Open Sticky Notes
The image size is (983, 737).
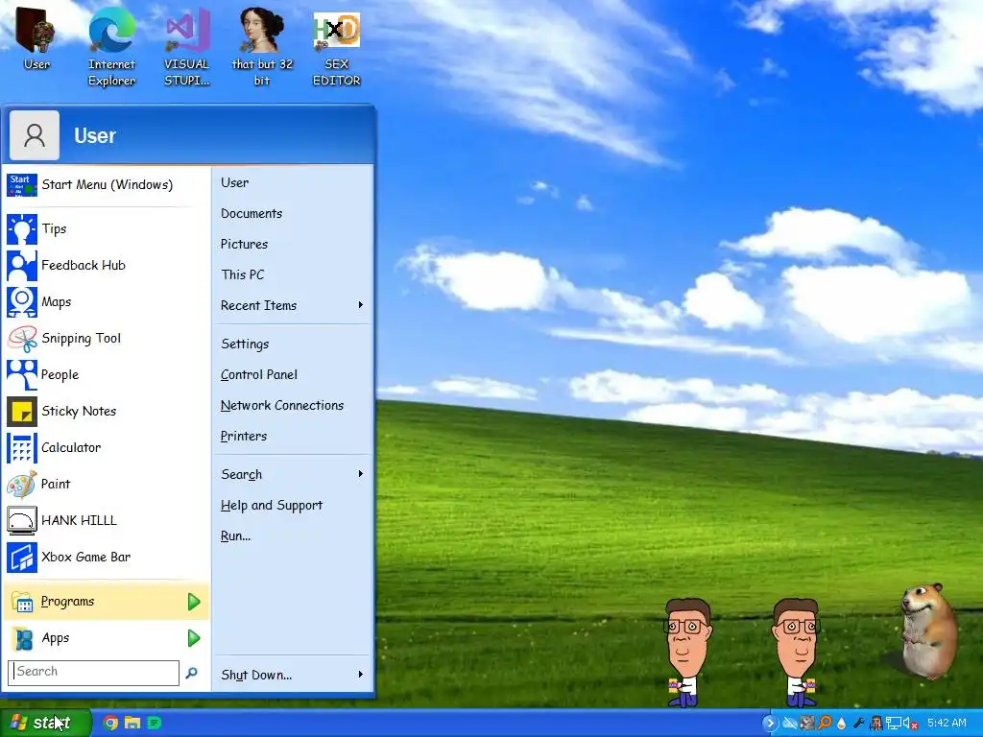[106, 411]
